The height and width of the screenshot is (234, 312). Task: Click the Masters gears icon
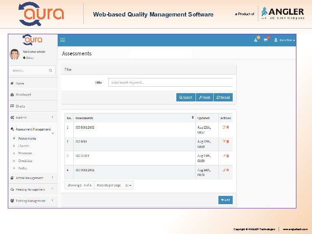12,117
